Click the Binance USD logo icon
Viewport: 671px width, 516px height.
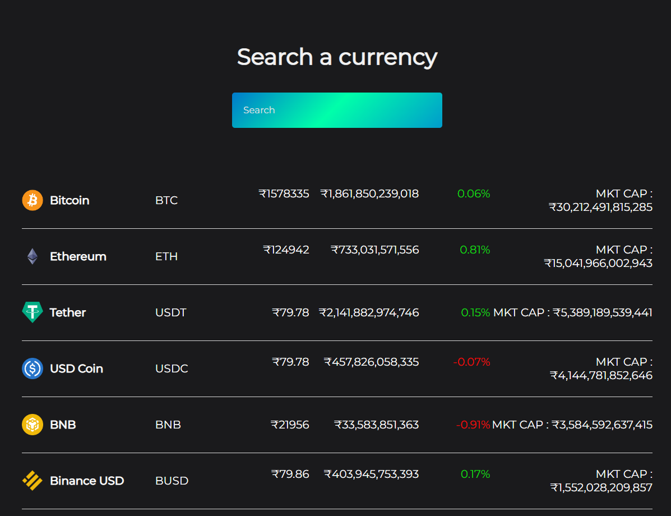[33, 481]
